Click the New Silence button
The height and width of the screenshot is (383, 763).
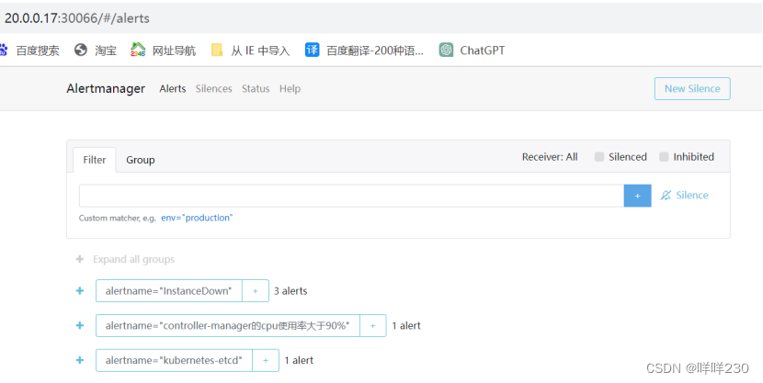tap(692, 88)
